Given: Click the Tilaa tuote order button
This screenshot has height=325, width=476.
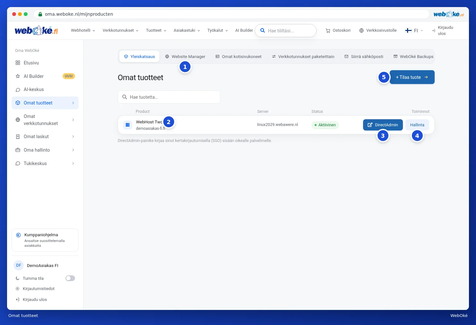Looking at the screenshot, I should (412, 77).
